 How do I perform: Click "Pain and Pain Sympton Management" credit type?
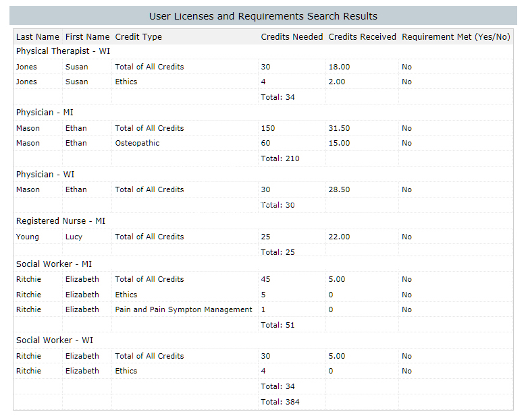(183, 309)
